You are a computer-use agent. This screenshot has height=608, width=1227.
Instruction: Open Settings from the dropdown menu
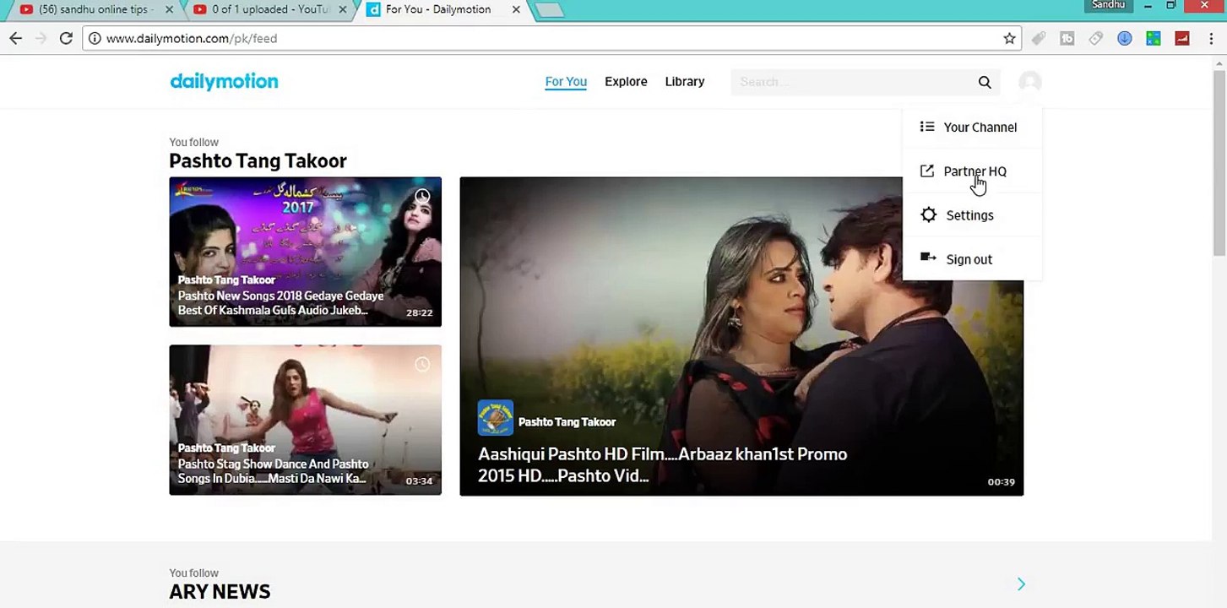(972, 215)
